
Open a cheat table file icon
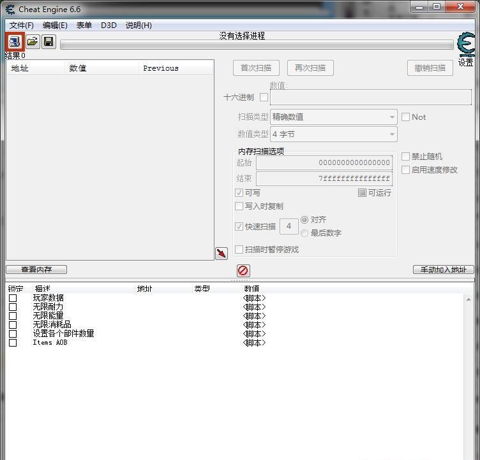pyautogui.click(x=33, y=41)
